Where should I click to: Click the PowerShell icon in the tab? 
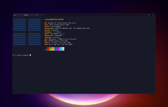pos(15,15)
